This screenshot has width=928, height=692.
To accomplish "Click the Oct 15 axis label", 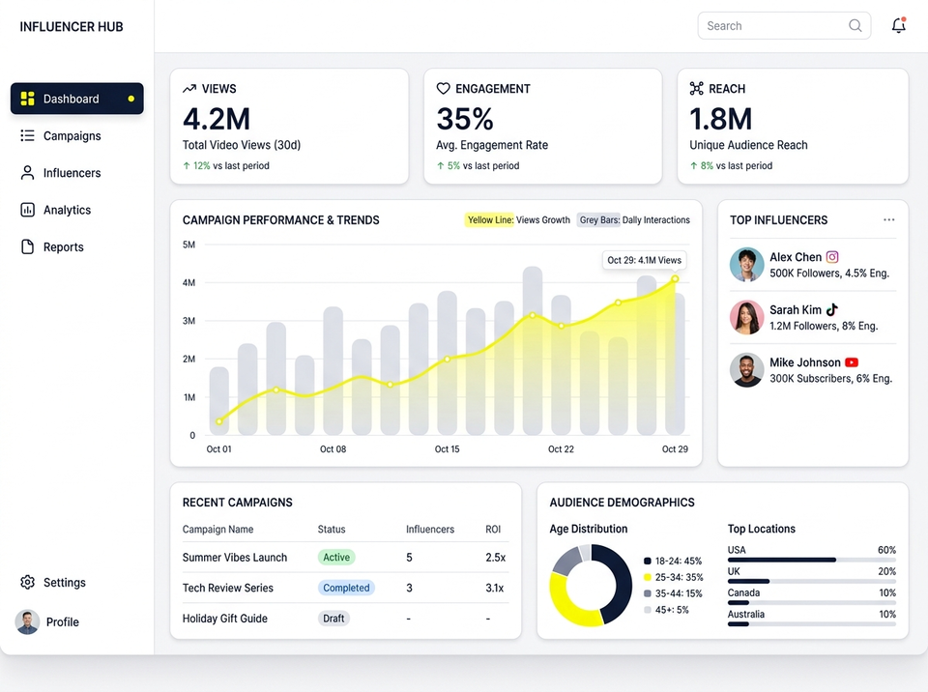I will tap(447, 449).
